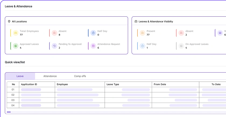
Task: Click the Absent icon in Visibility card
Action: click(x=181, y=33)
